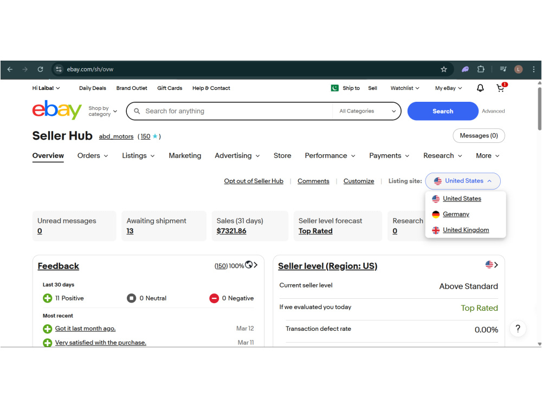Click the green positive feedback icon
This screenshot has width=542, height=406.
pos(47,298)
